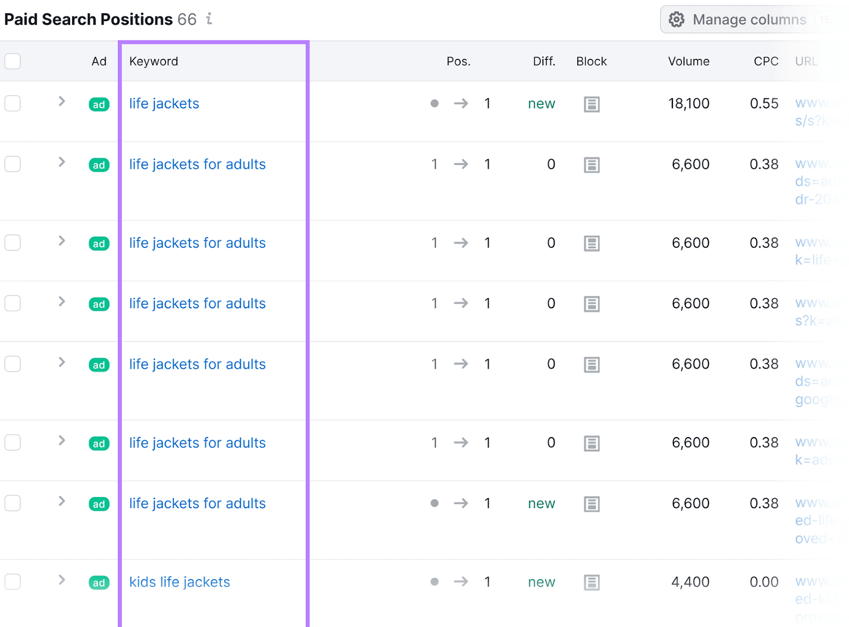This screenshot has height=627, width=849.
Task: Click the gear icon in Manage columns
Action: point(676,20)
